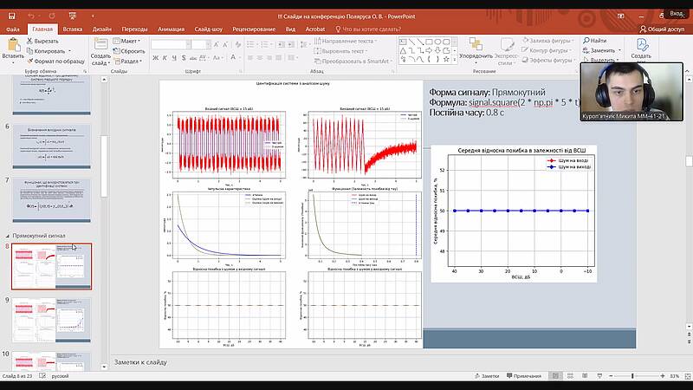
Task: Toggle the Comments (Примечания) pane
Action: coord(521,375)
